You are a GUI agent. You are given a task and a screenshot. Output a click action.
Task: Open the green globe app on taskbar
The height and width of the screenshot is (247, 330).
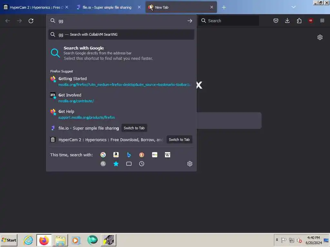92,240
